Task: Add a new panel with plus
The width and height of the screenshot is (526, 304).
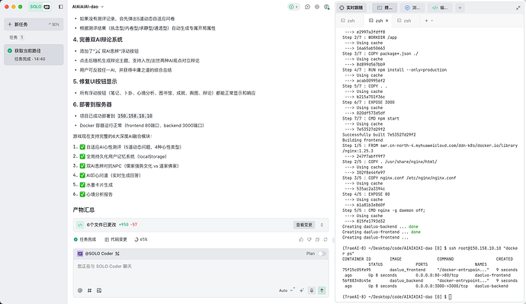Action: click(x=460, y=8)
